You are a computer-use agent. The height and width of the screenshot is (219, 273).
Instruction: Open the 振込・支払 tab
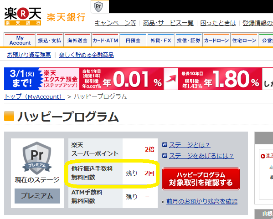(50, 40)
